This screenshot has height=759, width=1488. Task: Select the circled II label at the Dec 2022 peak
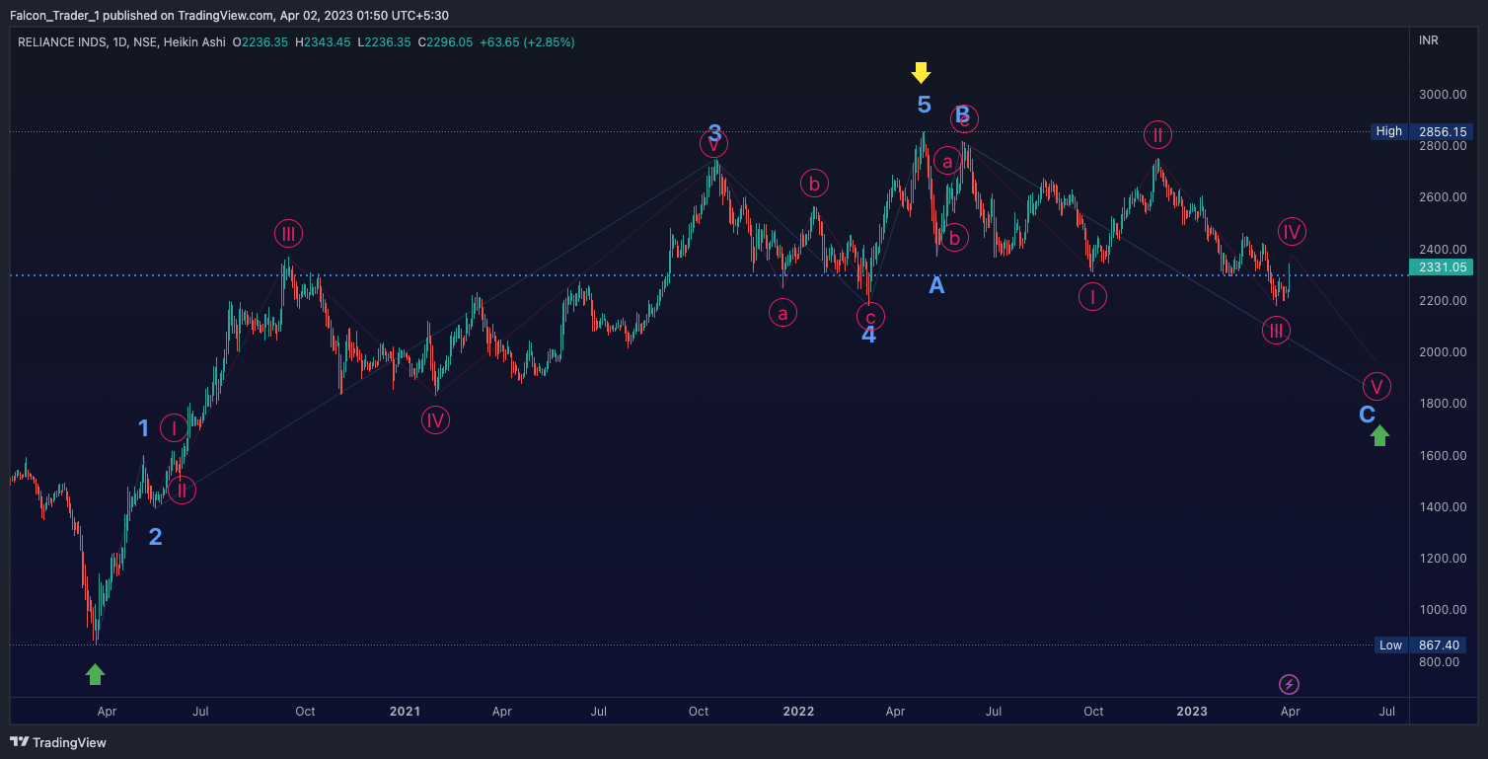coord(1157,134)
